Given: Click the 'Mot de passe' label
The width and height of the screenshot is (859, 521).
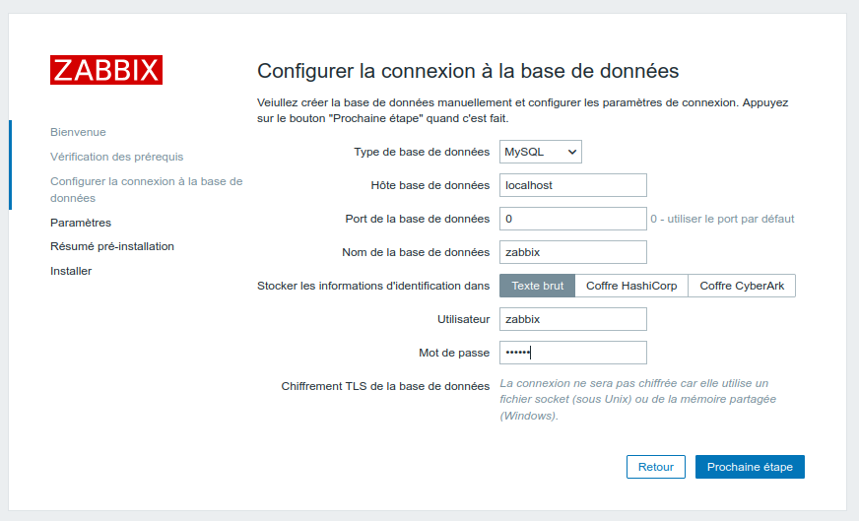Looking at the screenshot, I should [x=454, y=353].
